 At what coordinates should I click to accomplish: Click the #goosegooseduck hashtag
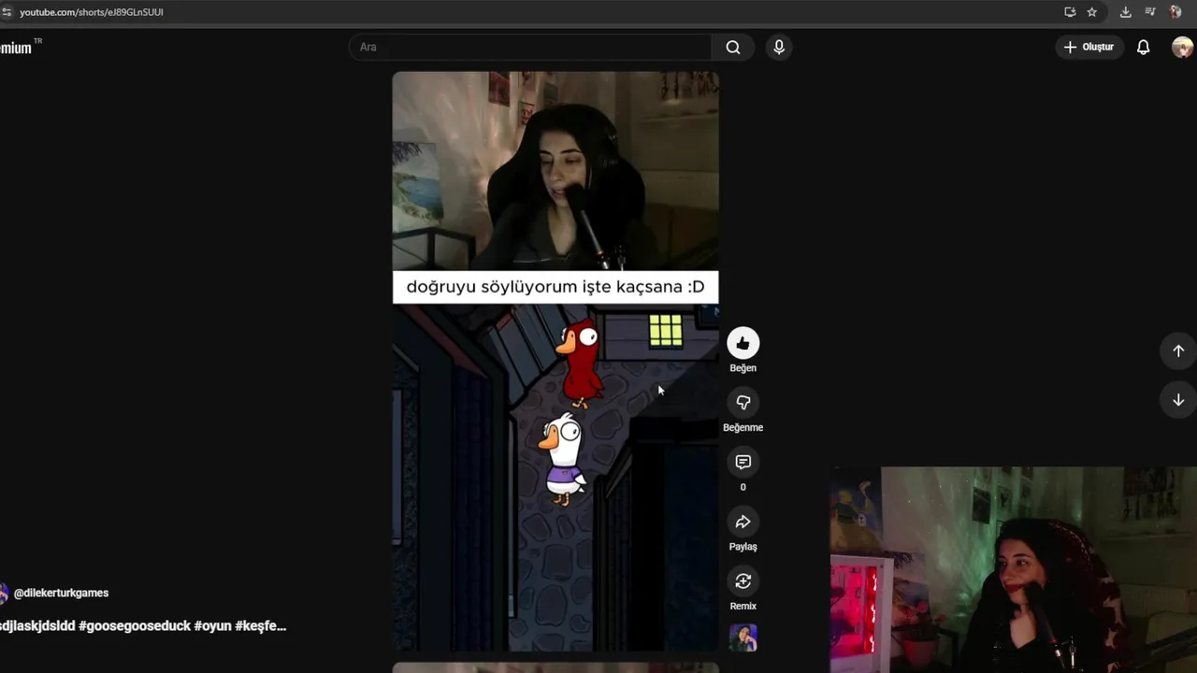(x=134, y=626)
